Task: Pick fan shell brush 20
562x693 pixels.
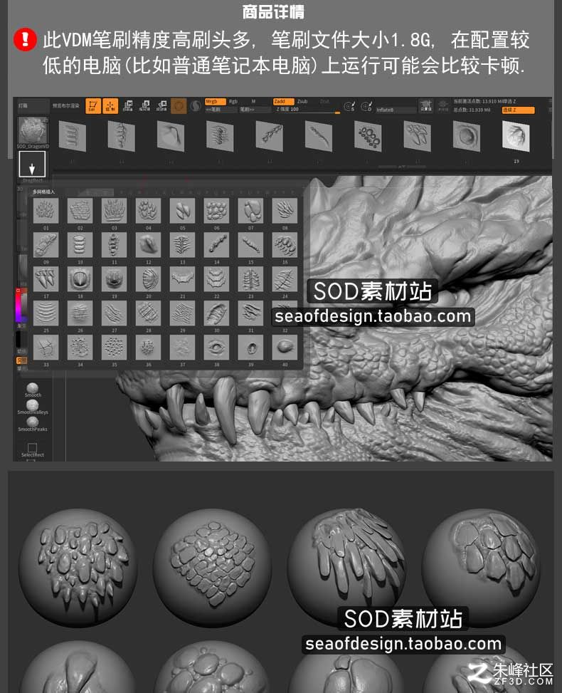Action: pyautogui.click(x=149, y=279)
